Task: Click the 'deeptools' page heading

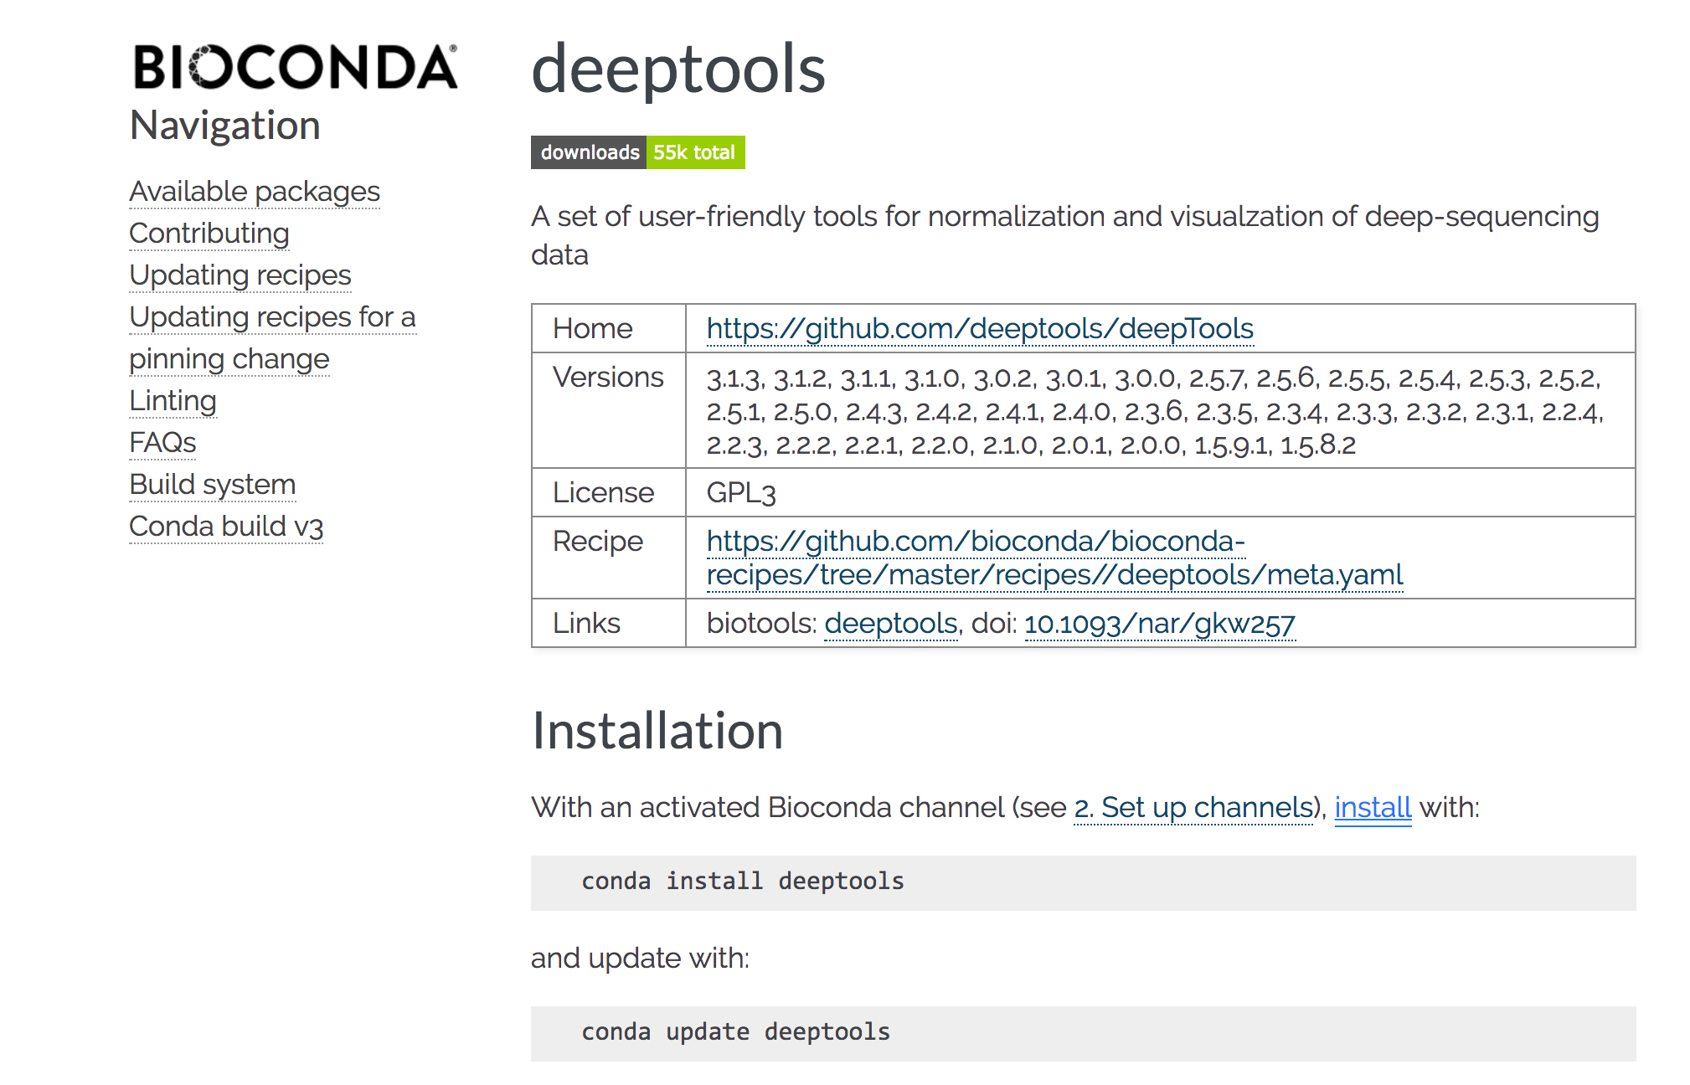Action: [678, 69]
